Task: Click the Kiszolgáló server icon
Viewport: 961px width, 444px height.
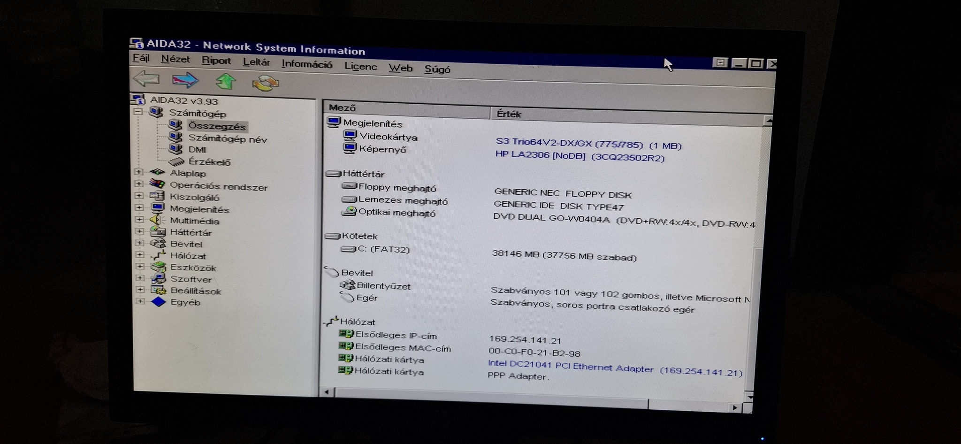Action: tap(157, 196)
